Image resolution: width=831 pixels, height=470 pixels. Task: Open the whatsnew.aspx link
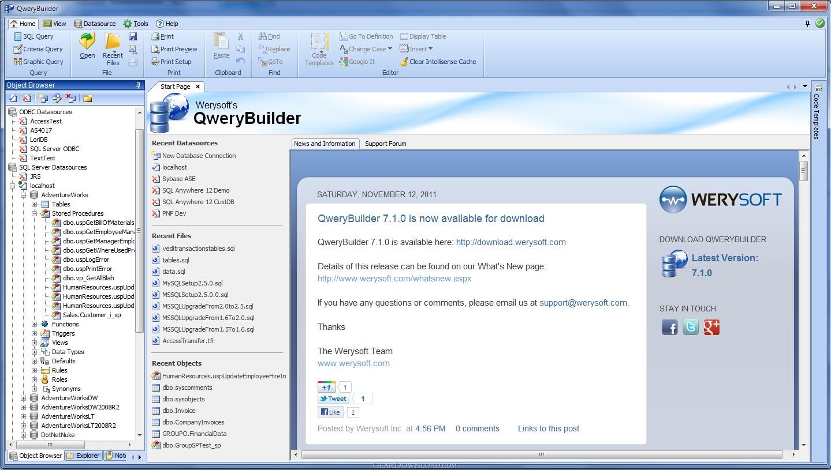(x=394, y=279)
